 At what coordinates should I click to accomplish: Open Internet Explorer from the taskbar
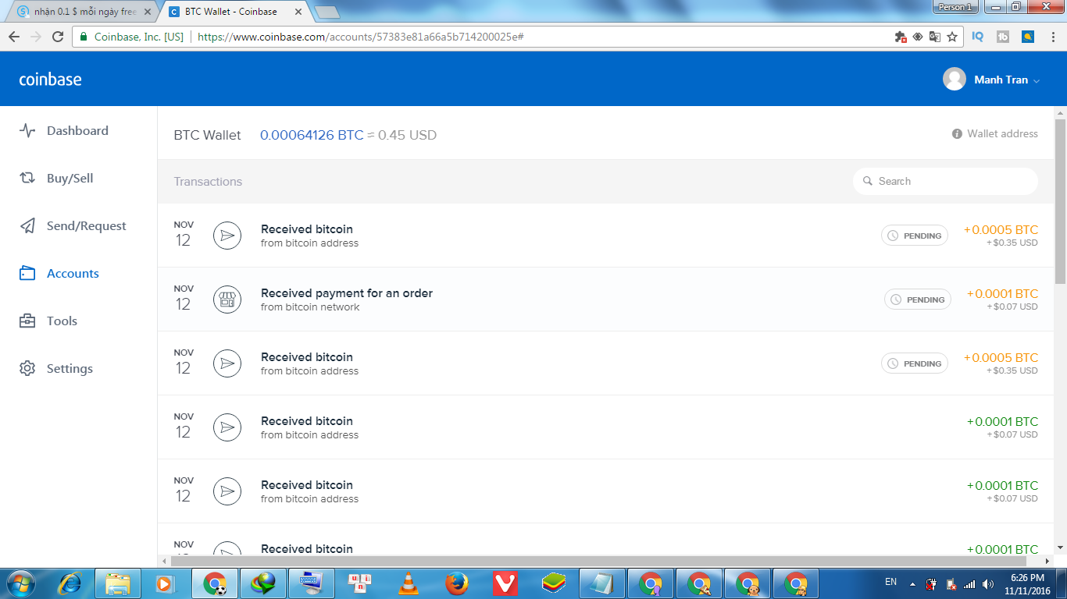[x=70, y=583]
